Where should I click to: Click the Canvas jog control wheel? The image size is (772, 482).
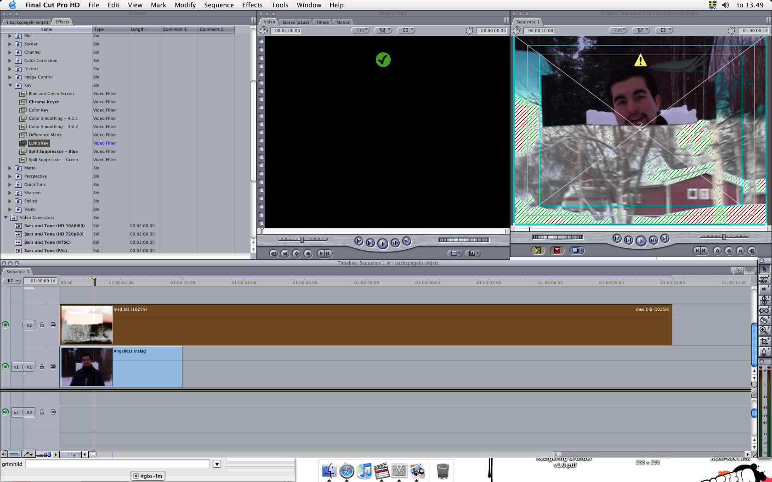(557, 237)
